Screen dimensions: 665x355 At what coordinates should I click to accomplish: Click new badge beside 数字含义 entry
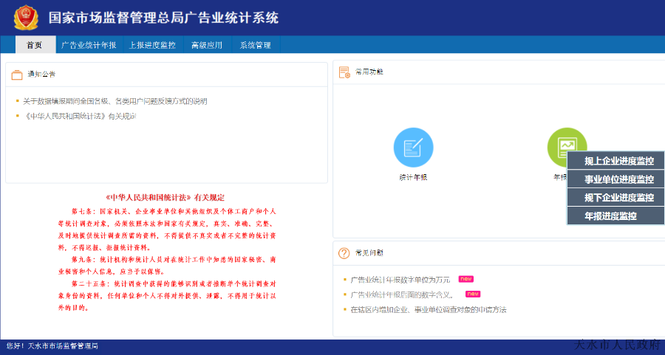coord(473,294)
